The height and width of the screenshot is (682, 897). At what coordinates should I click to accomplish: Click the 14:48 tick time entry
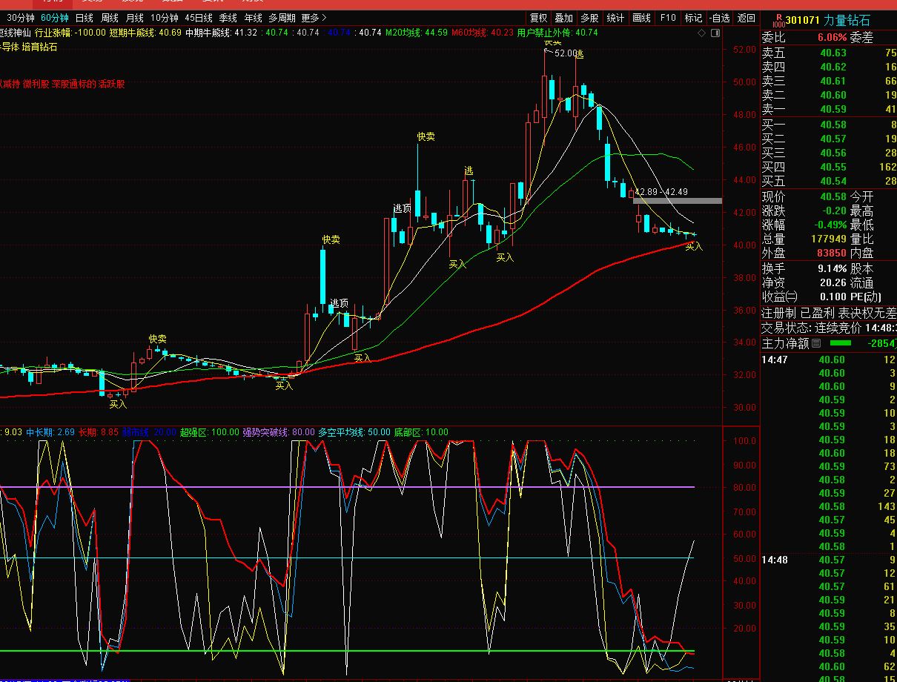775,560
